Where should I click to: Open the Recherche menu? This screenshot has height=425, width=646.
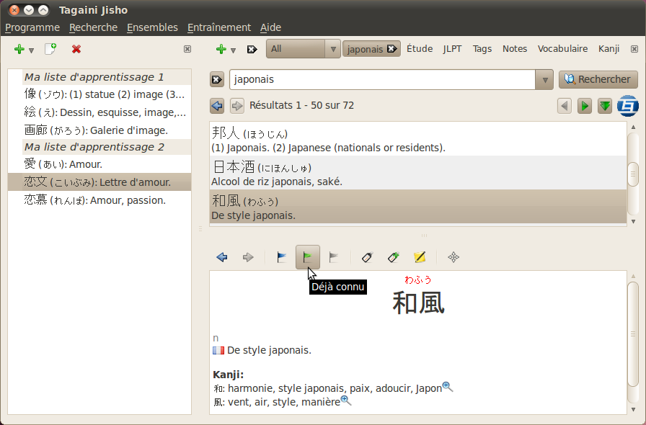click(x=93, y=27)
